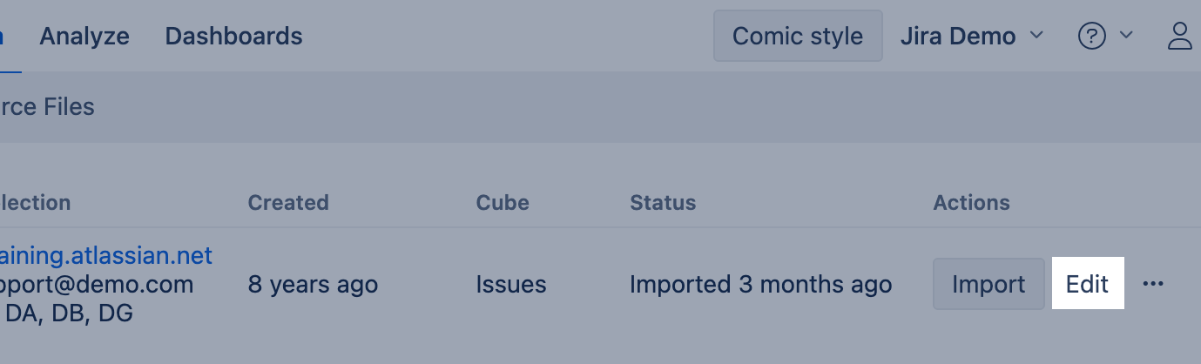Open the Analyze tab
Screen dimensions: 1201x364
(84, 36)
